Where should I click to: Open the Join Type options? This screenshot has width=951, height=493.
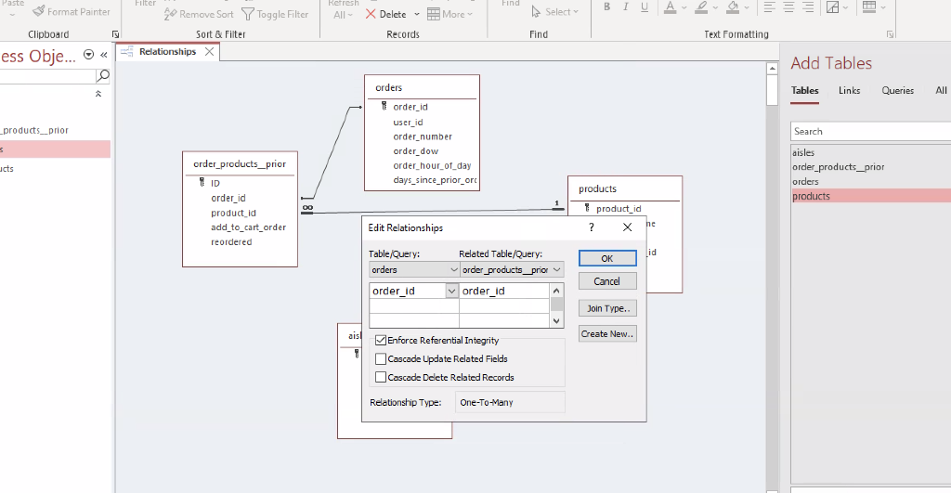pyautogui.click(x=607, y=308)
